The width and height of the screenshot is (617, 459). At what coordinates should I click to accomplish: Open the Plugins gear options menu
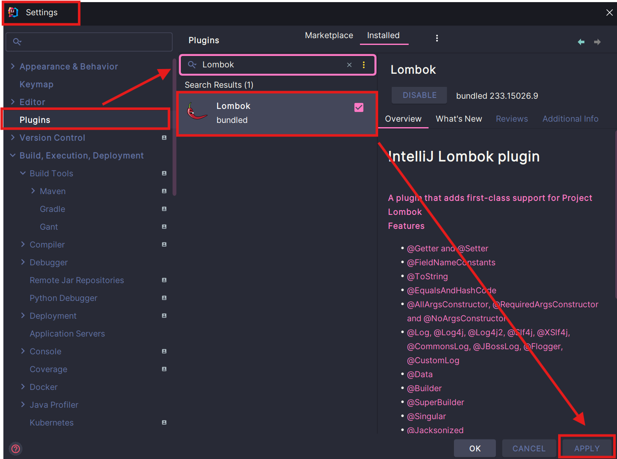pyautogui.click(x=437, y=38)
